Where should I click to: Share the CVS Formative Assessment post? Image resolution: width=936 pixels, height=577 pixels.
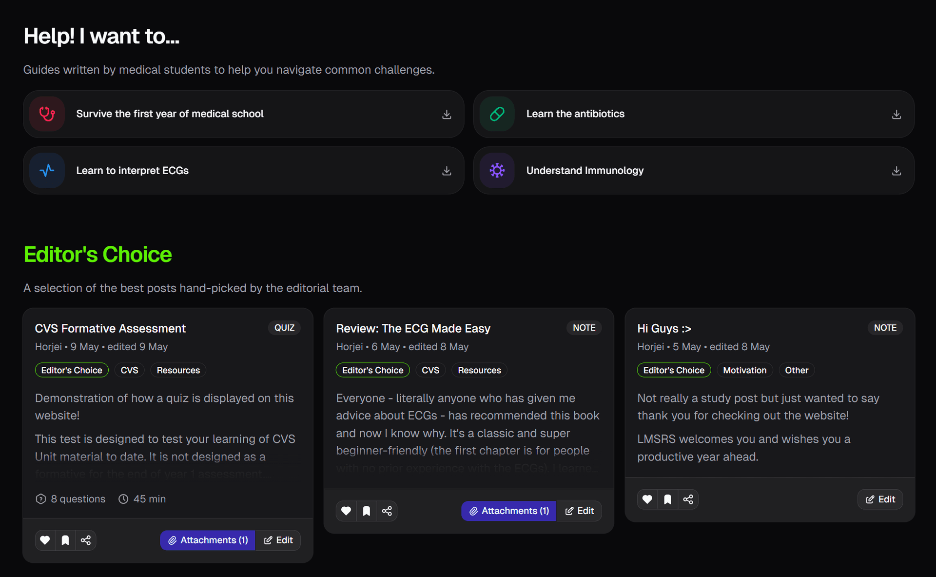[86, 540]
